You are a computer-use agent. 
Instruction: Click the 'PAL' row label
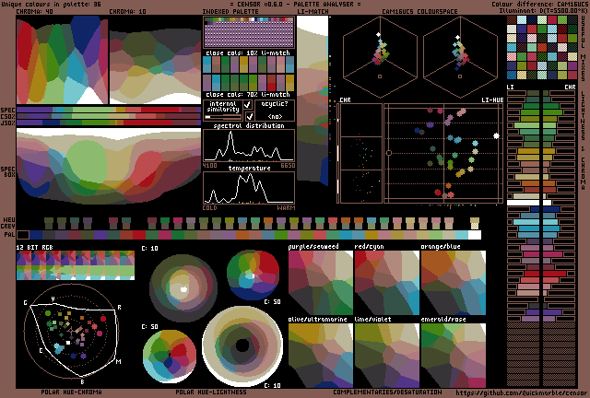[x=9, y=235]
